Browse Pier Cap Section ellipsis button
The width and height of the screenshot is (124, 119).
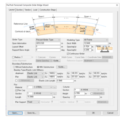pos(55,93)
